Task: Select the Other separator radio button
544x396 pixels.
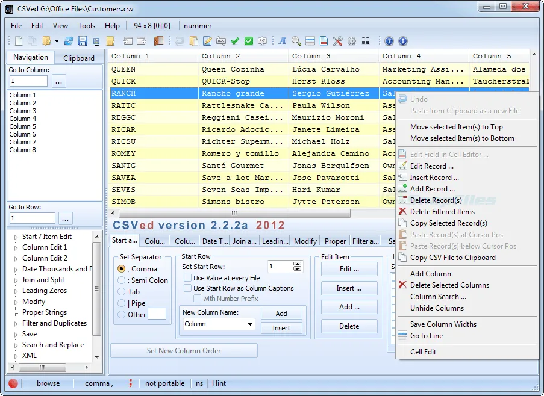Action: click(122, 315)
